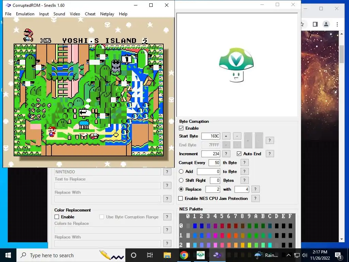Click the Replace with field showing 4

click(242, 189)
